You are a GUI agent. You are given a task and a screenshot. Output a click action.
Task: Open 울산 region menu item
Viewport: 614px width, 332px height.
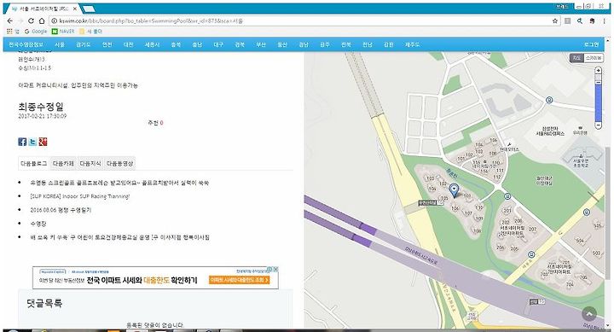[x=282, y=44]
